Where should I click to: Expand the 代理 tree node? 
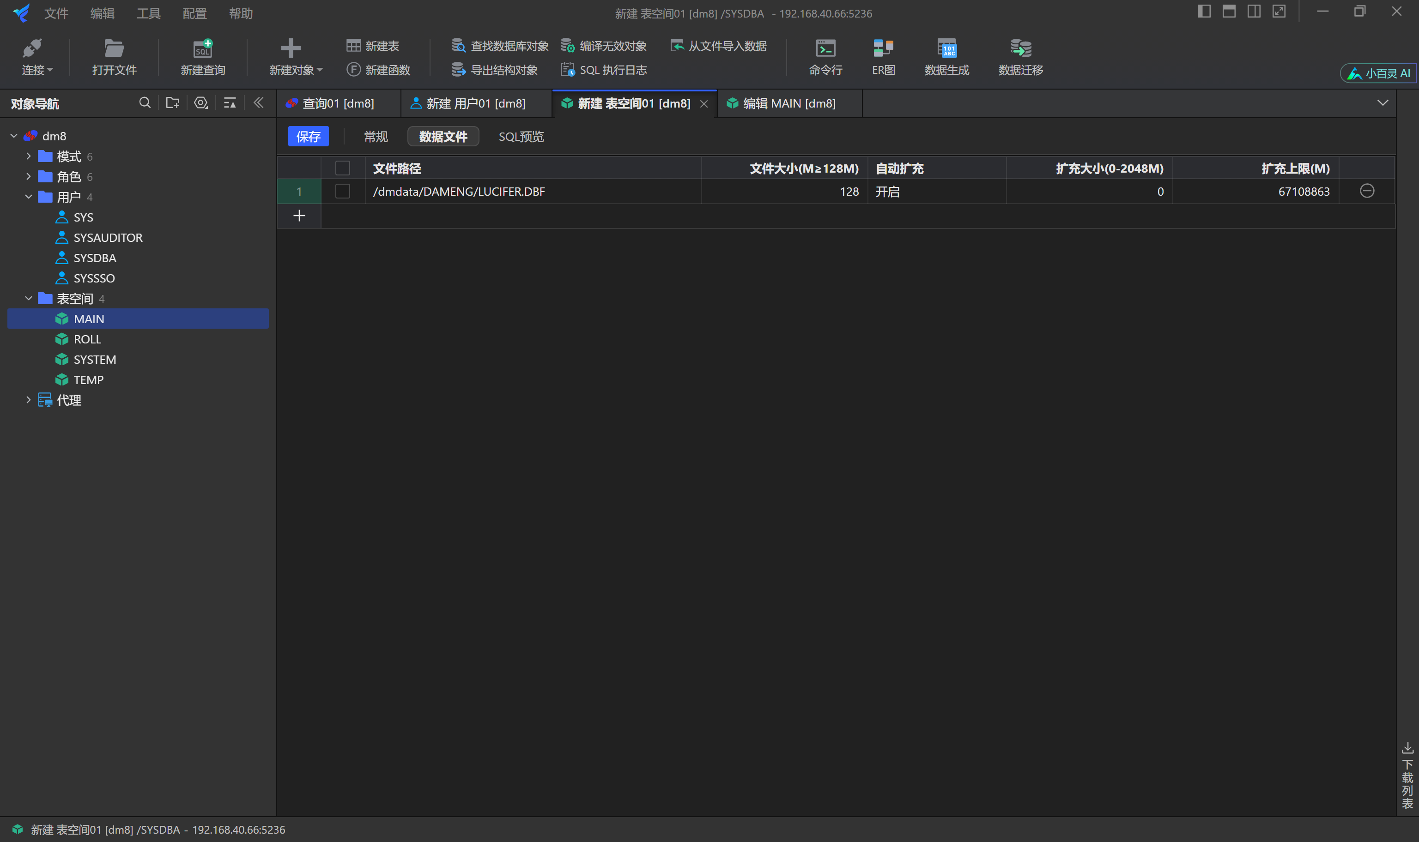click(28, 400)
